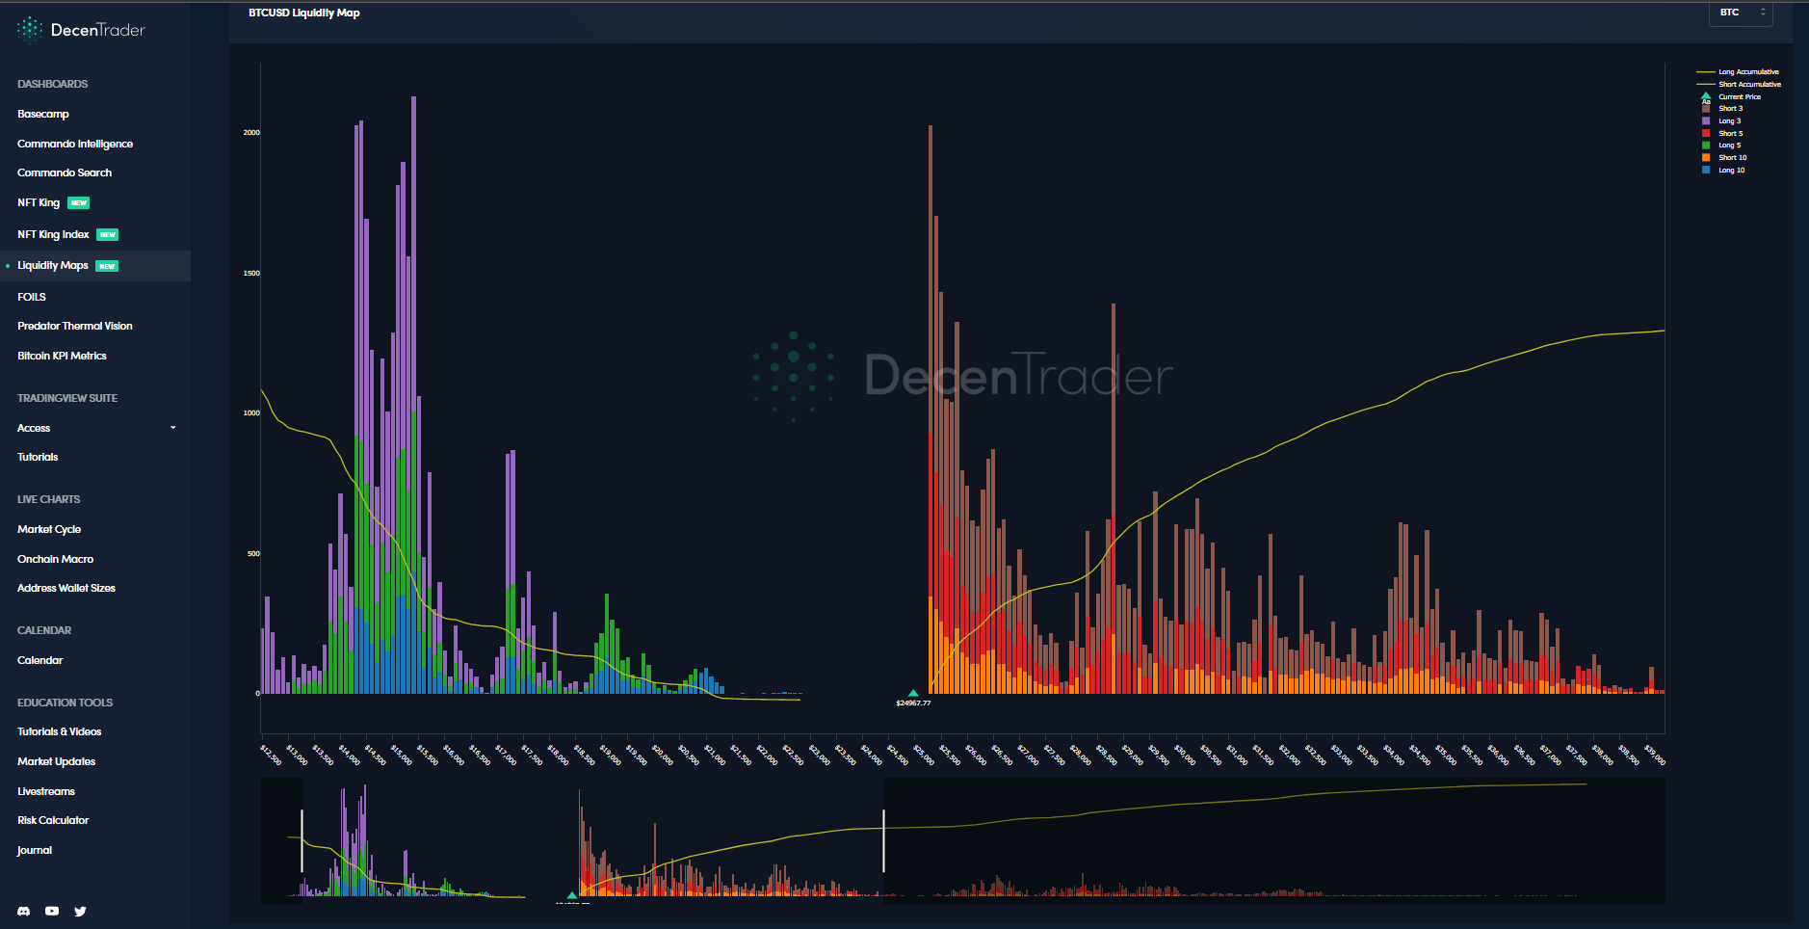Click the NEW badge beside Liquidity Maps

[107, 266]
